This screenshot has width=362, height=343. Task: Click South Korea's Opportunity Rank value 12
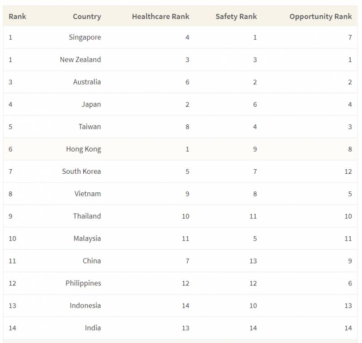click(x=348, y=171)
